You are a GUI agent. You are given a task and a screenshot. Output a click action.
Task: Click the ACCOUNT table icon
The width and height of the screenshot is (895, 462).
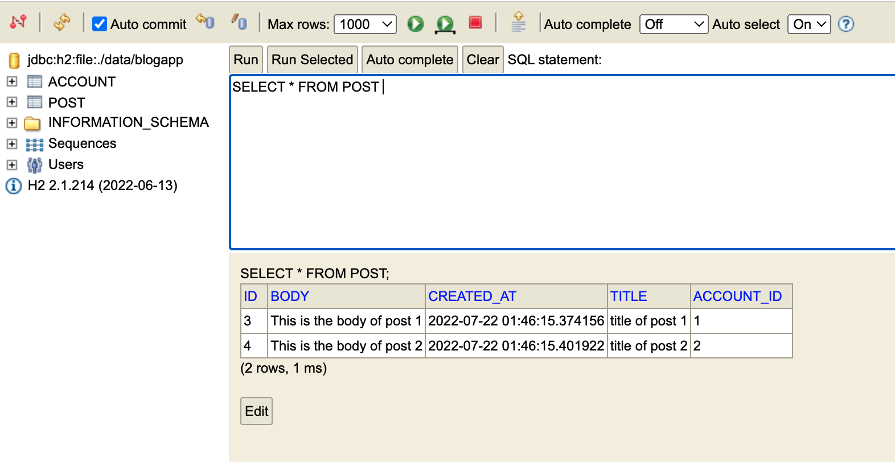[35, 81]
